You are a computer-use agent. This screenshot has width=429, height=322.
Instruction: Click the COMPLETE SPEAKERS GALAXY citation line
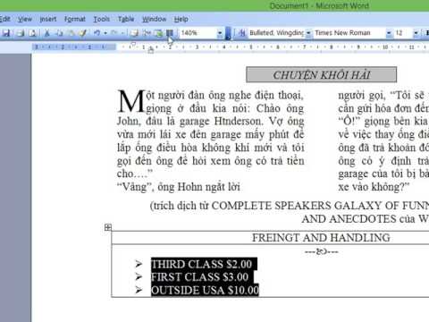290,206
